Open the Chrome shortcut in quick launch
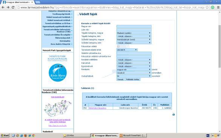221x138 pixels. tap(34, 136)
